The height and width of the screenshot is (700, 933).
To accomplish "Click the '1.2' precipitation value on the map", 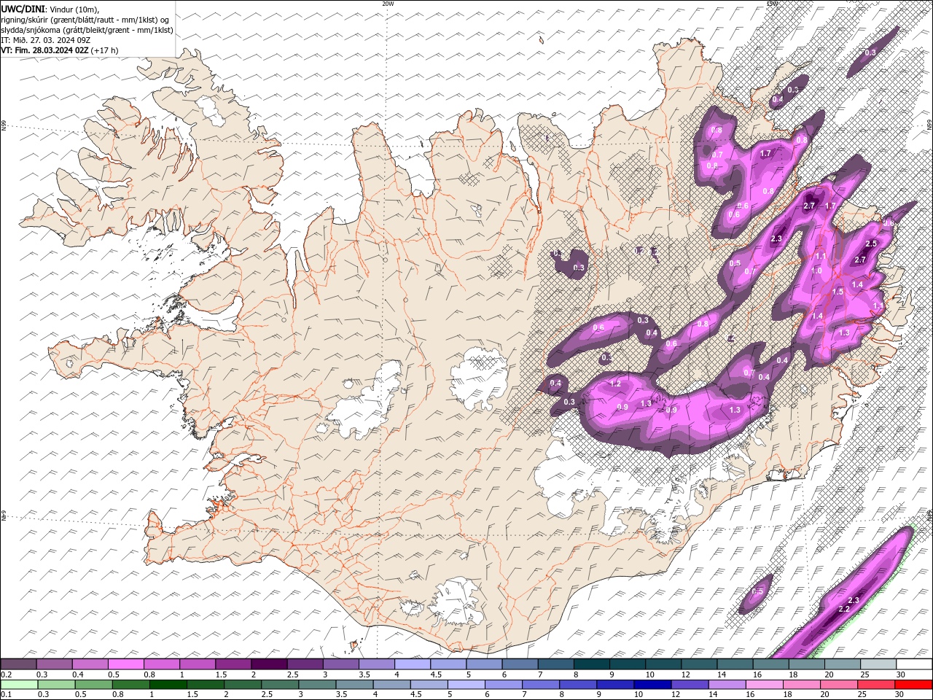I will coord(615,384).
